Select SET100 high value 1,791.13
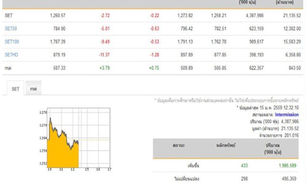The height and width of the screenshot is (184, 306). pos(185,42)
